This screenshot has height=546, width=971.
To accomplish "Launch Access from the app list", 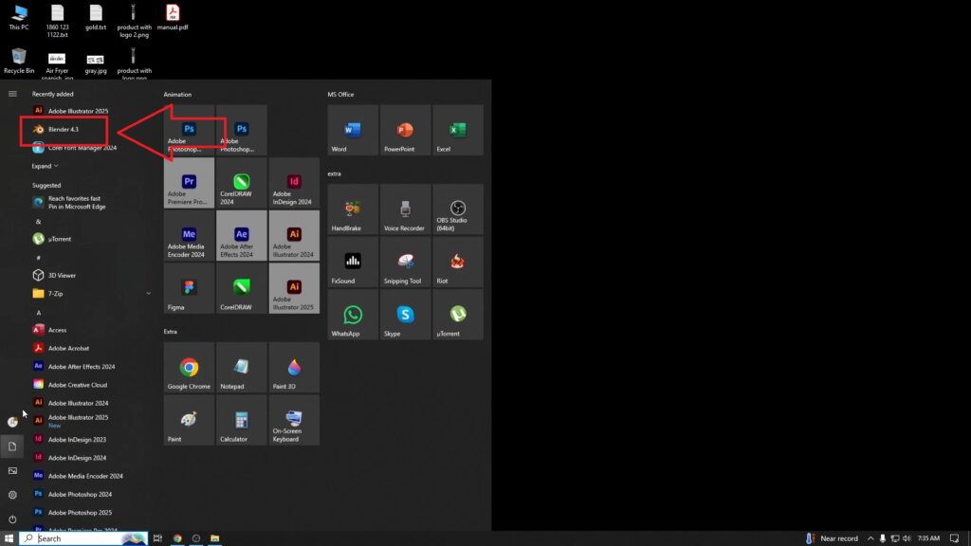I will [x=57, y=330].
